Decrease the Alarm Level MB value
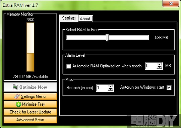The height and width of the screenshot is (128, 181). tap(160, 67)
